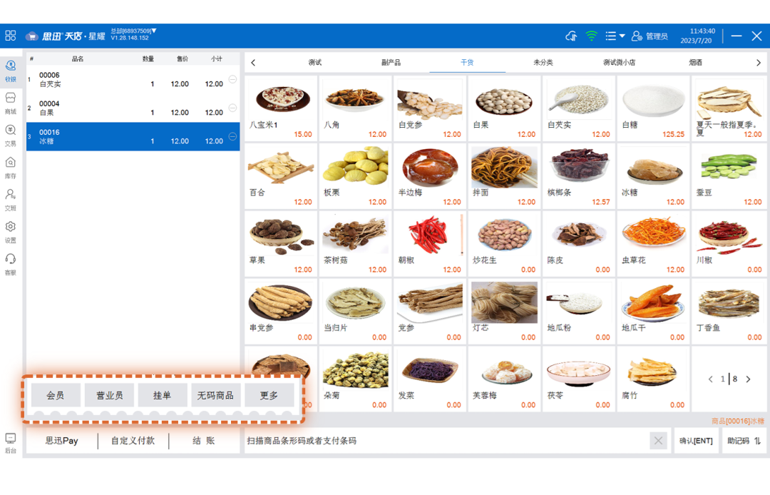Toggle the 助记码 input mode switcher
This screenshot has width=770, height=495.
tap(745, 441)
